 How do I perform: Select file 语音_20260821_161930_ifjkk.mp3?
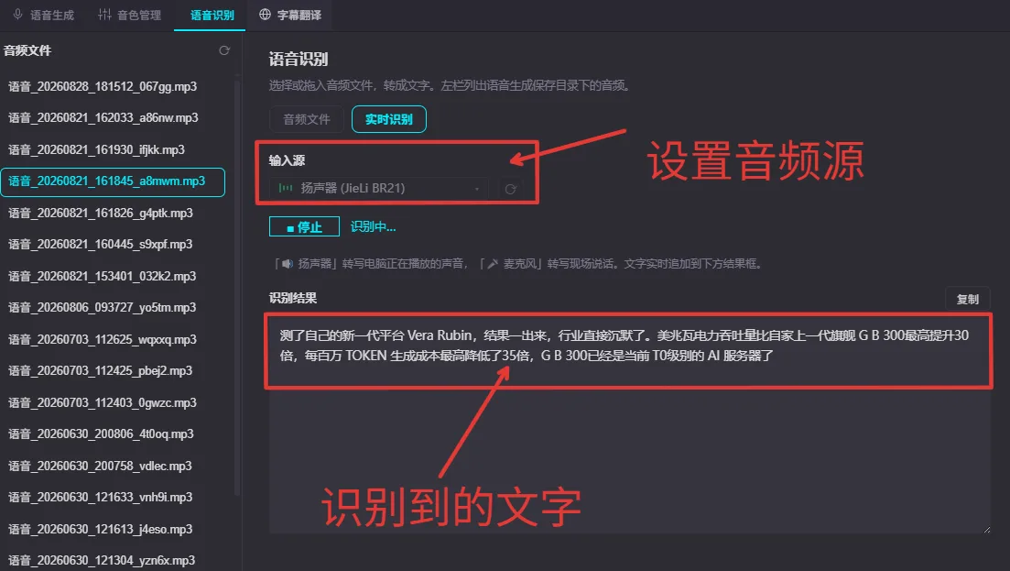tap(114, 149)
